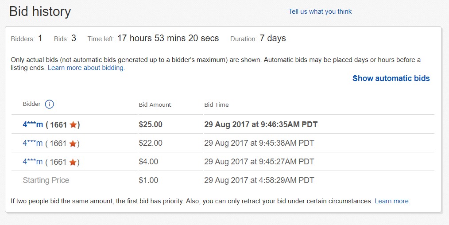Click the star icon in the $4.00 row
The image size is (449, 225).
tap(73, 162)
